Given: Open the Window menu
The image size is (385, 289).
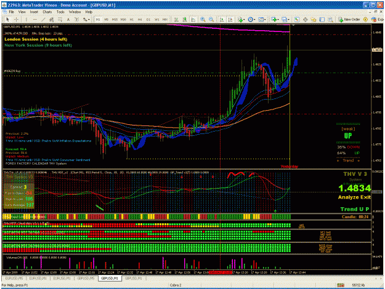Looking at the screenshot, I should [x=75, y=12].
